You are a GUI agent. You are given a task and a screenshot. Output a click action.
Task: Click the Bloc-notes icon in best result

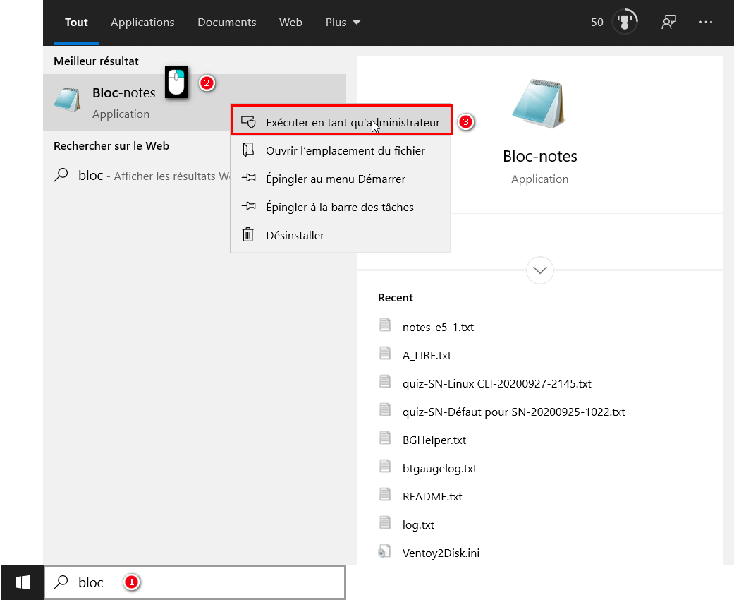pos(67,100)
